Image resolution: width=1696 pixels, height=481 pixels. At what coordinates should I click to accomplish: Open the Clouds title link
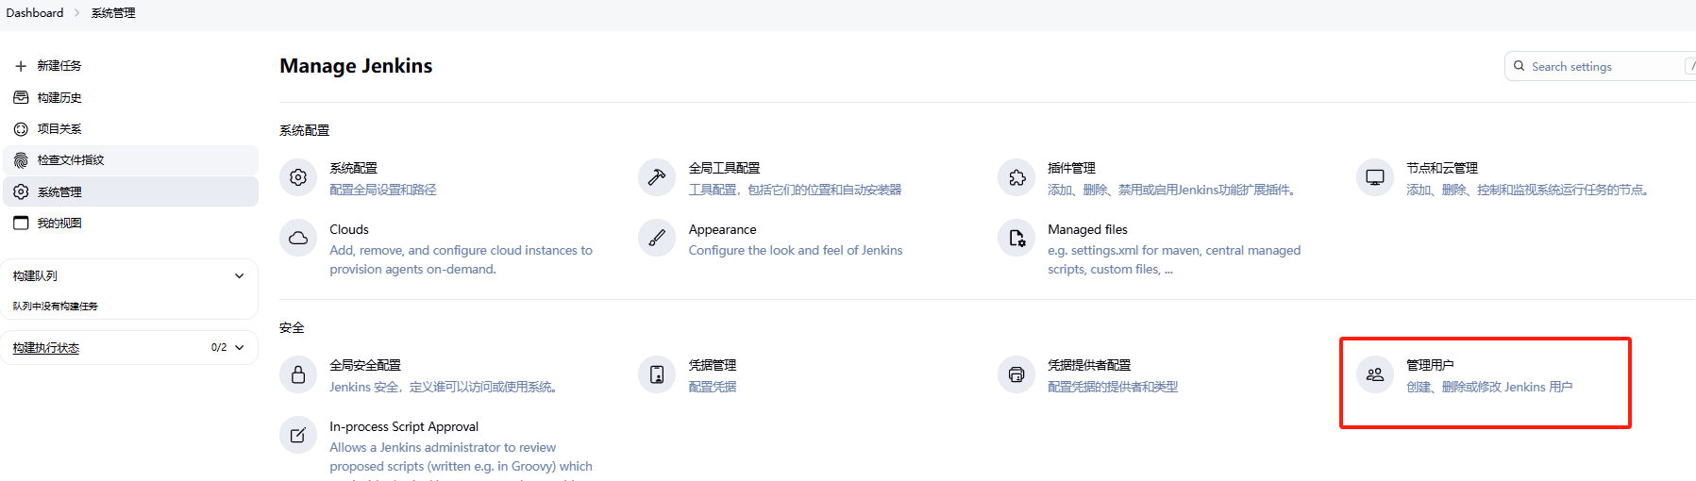[x=349, y=229]
